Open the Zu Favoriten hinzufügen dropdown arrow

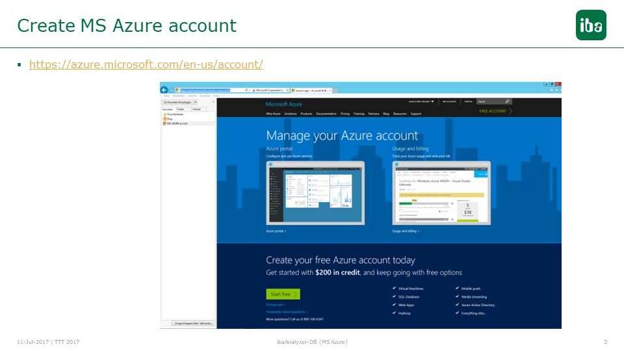tap(196, 102)
